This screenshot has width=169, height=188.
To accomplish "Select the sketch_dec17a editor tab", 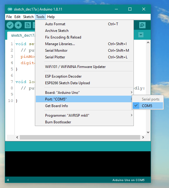I will pyautogui.click(x=21, y=35).
